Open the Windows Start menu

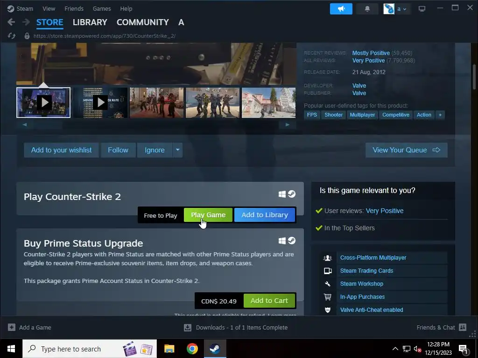(x=11, y=349)
